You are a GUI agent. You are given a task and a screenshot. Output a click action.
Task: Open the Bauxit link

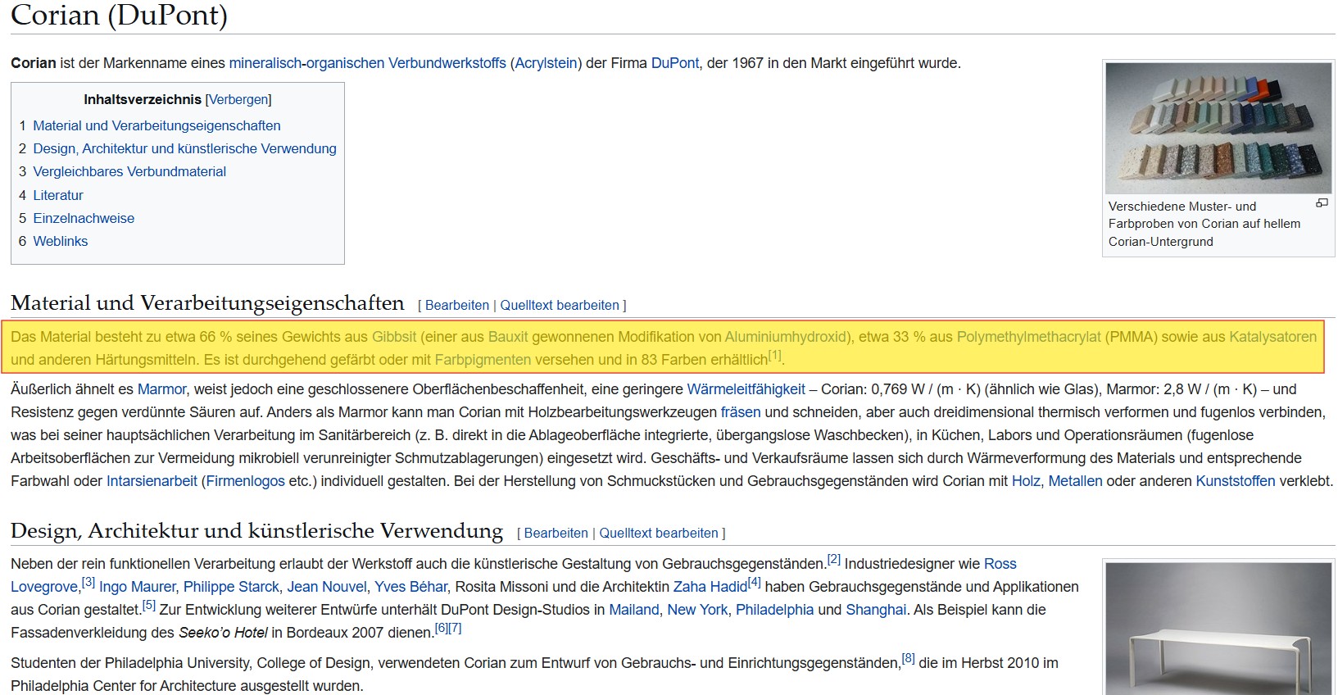coord(508,337)
